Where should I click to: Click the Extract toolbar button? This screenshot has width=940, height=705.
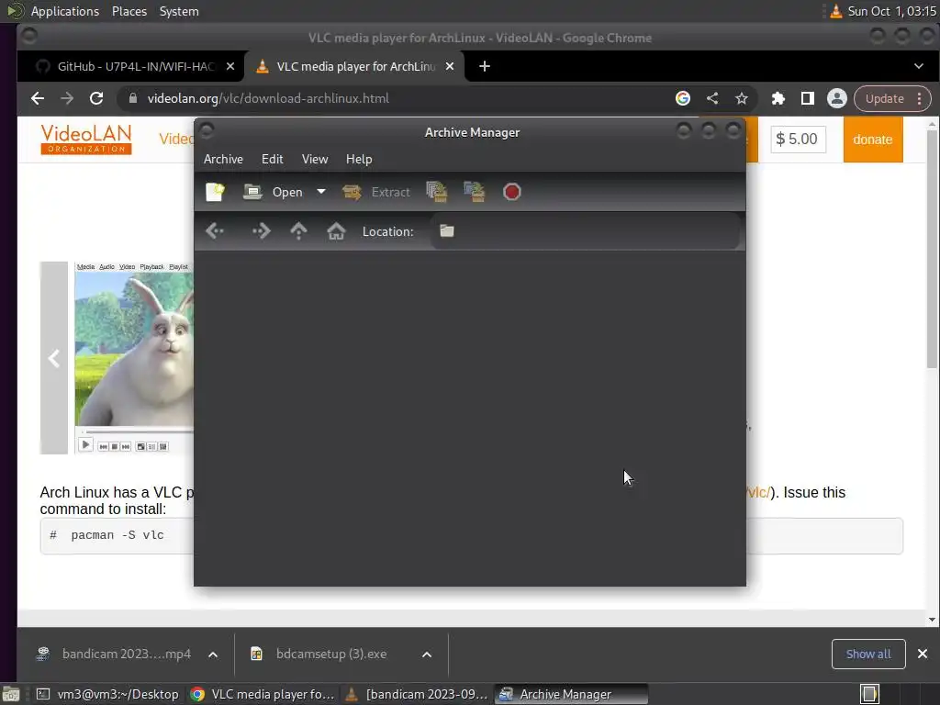(x=375, y=192)
